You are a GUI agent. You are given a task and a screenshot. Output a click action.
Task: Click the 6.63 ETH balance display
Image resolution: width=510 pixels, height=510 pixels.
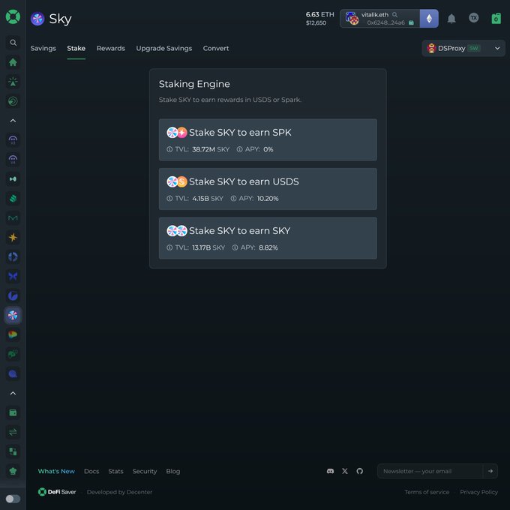point(319,14)
